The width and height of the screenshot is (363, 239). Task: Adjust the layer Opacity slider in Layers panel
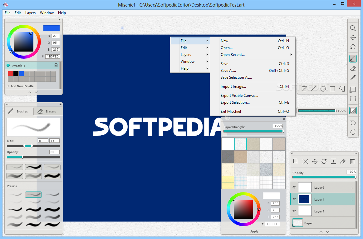324,177
